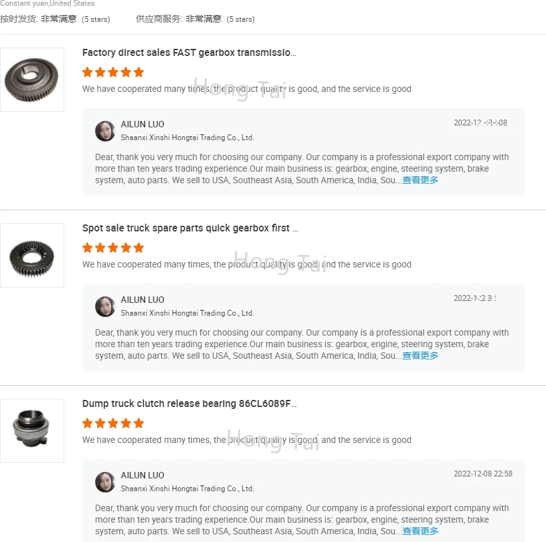Expand third supplier reply via 查看更多
Screen dimensions: 546x542
[420, 532]
